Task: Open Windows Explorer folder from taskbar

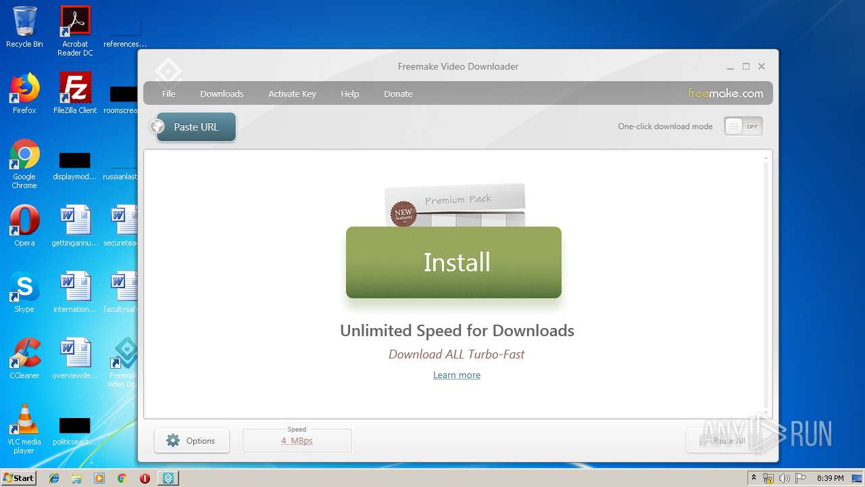Action: click(x=76, y=478)
